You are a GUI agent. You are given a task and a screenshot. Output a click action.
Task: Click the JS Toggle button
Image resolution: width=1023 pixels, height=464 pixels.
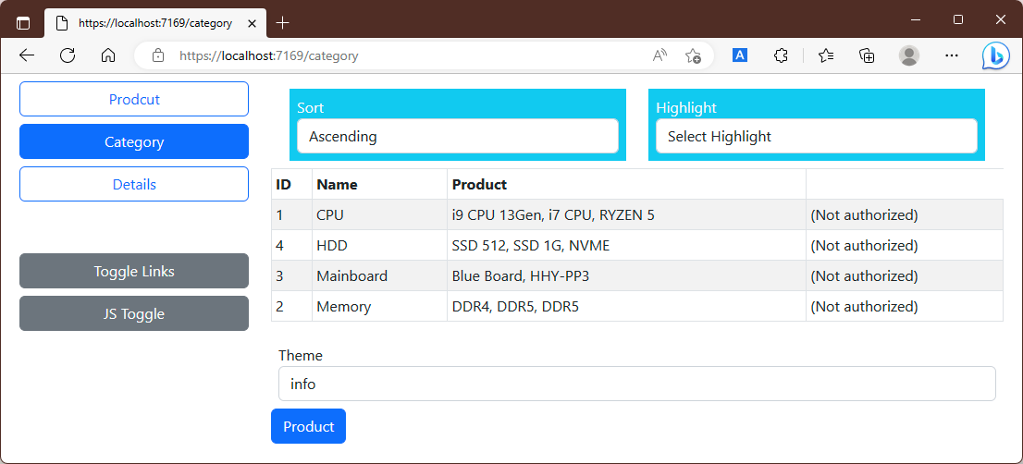[x=134, y=313]
